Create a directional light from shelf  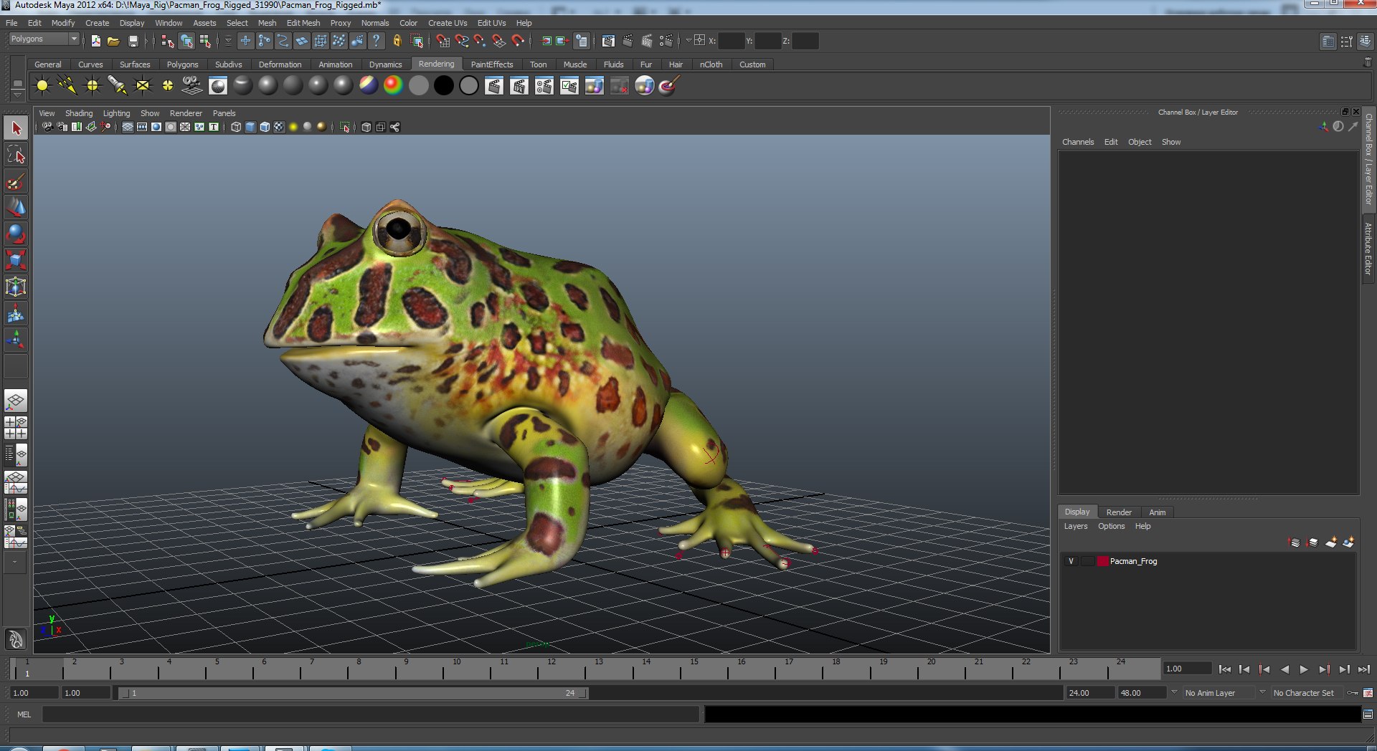click(x=67, y=86)
